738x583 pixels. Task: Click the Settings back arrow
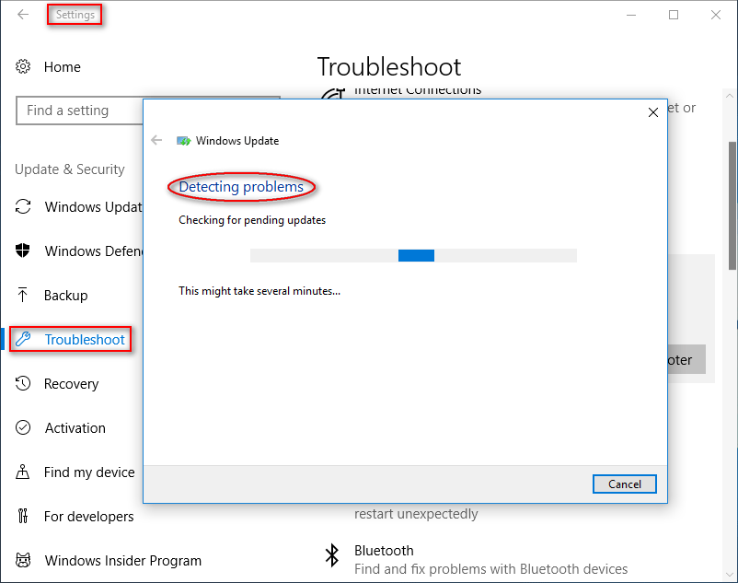[x=23, y=15]
